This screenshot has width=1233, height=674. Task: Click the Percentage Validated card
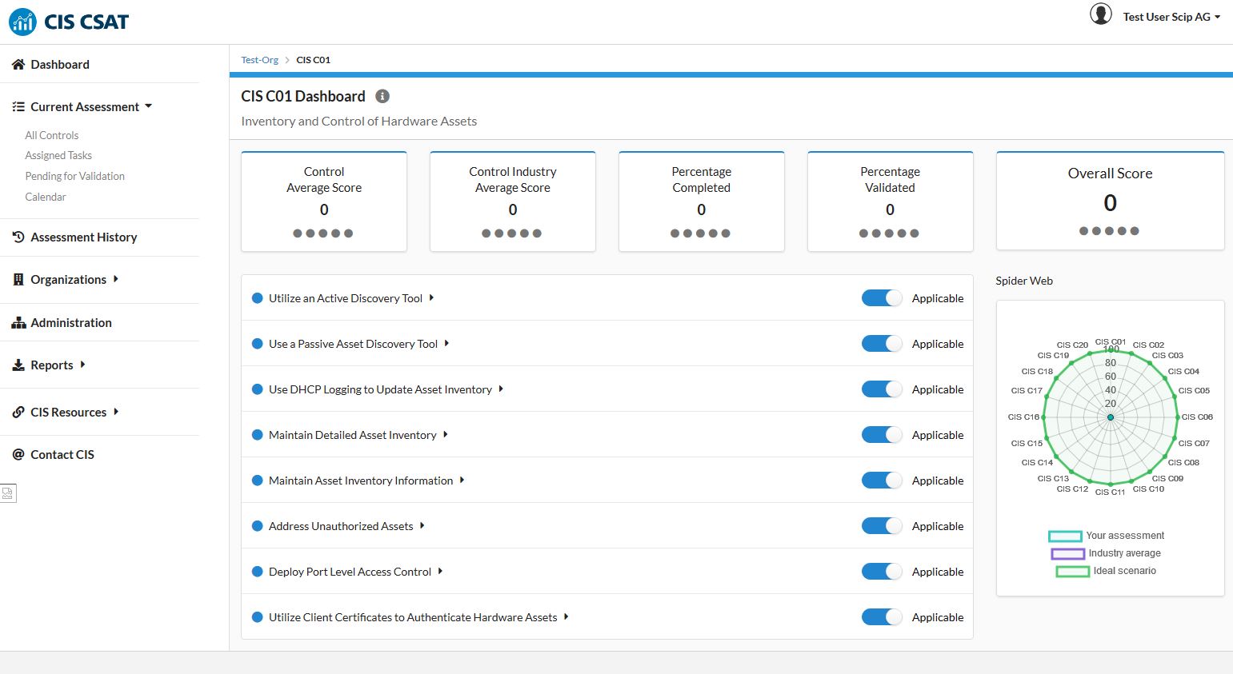pyautogui.click(x=891, y=201)
